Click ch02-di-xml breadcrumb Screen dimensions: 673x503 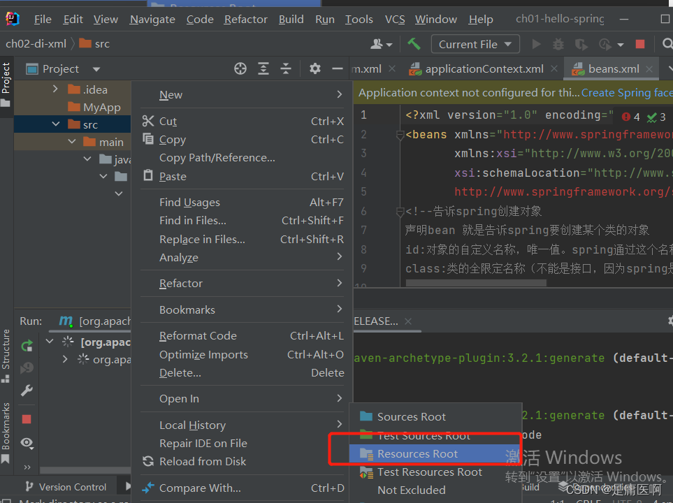pyautogui.click(x=36, y=44)
